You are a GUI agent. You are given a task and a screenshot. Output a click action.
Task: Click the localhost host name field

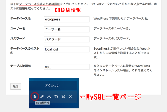pos(67,49)
